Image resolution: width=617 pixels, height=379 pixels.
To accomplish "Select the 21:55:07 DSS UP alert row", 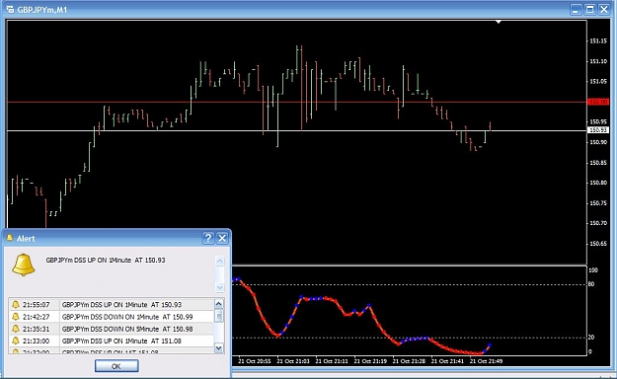I will (x=112, y=305).
